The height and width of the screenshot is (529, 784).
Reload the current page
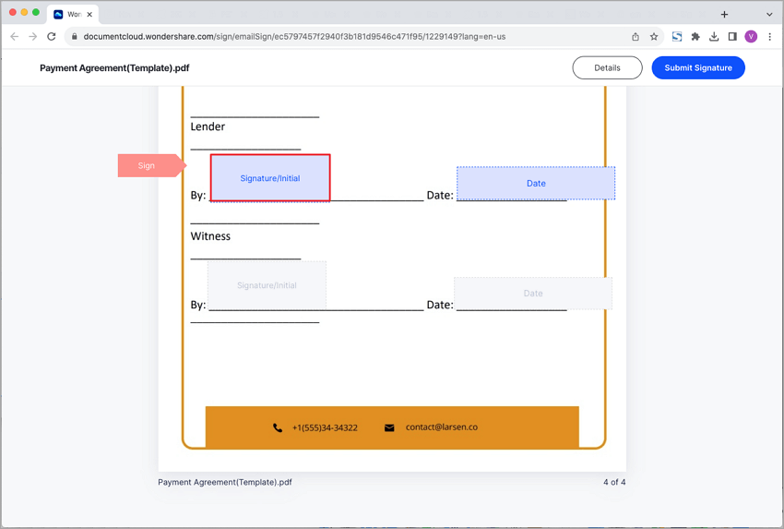click(x=51, y=37)
